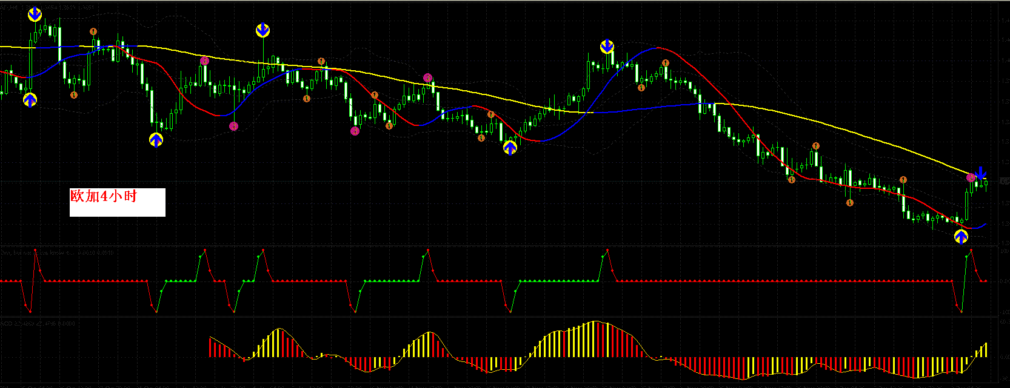Click the up-arrow signal at the chart's lowest low
The image size is (1010, 388).
(x=961, y=237)
